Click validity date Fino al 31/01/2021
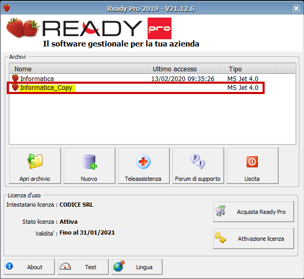Image resolution: width=304 pixels, height=279 pixels. pos(87,233)
